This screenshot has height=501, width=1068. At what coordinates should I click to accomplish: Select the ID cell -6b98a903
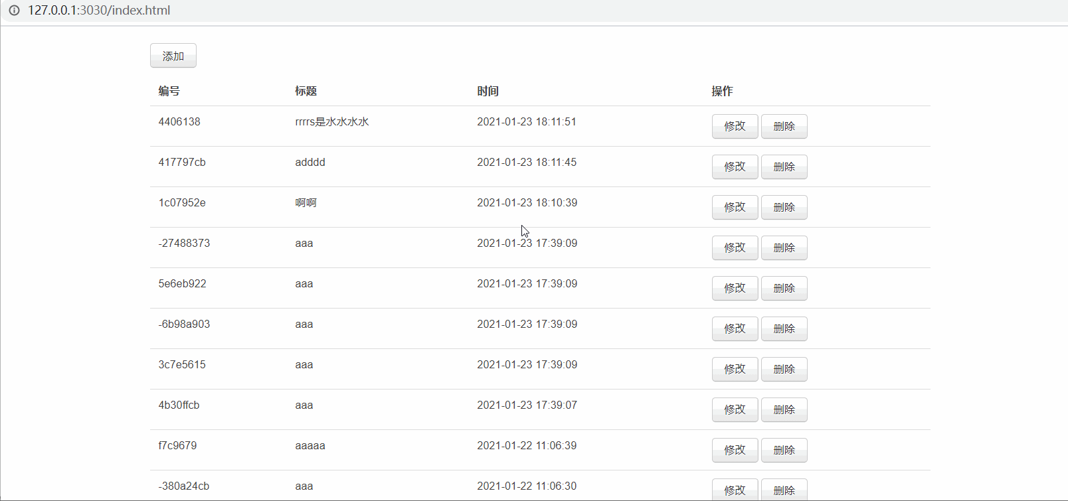(184, 324)
